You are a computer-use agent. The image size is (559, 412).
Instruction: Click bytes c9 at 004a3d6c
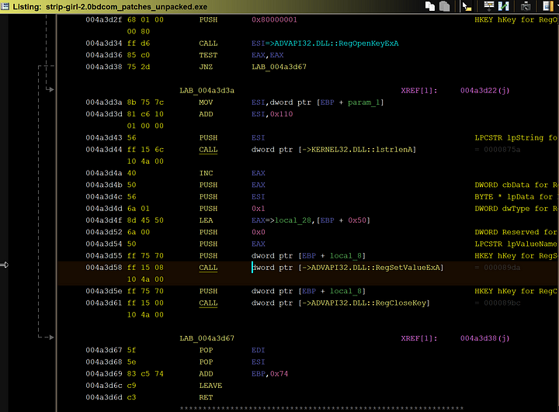131,386
